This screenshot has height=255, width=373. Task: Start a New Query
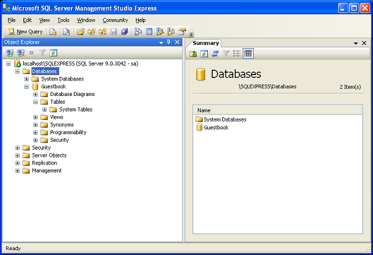pos(25,32)
